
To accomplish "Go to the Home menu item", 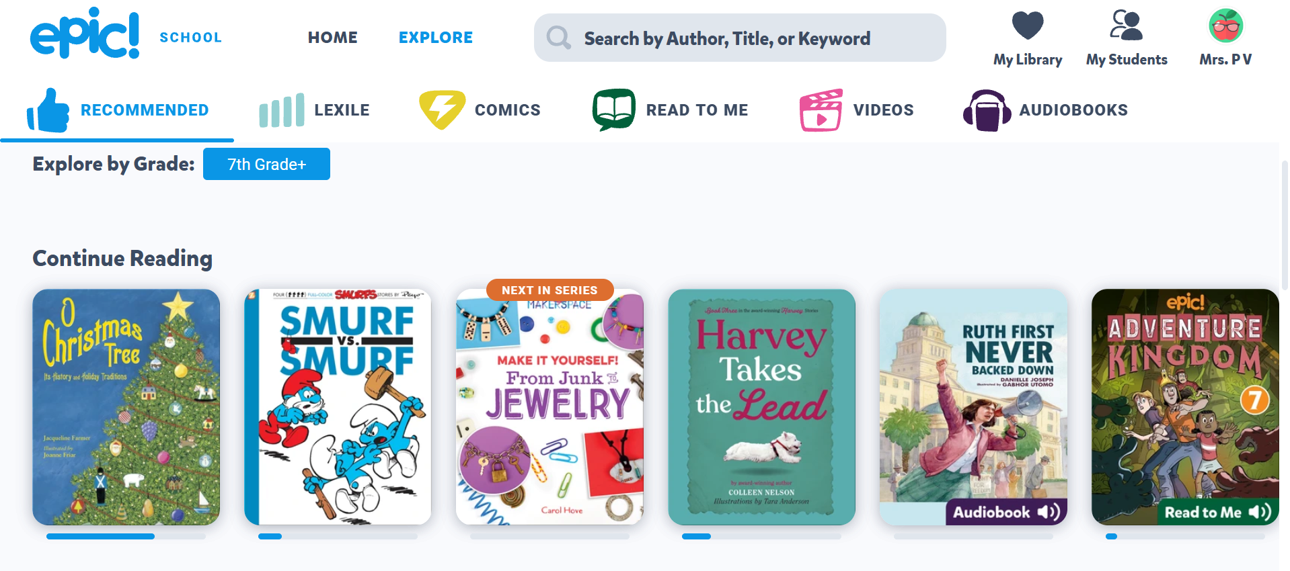I will point(332,38).
